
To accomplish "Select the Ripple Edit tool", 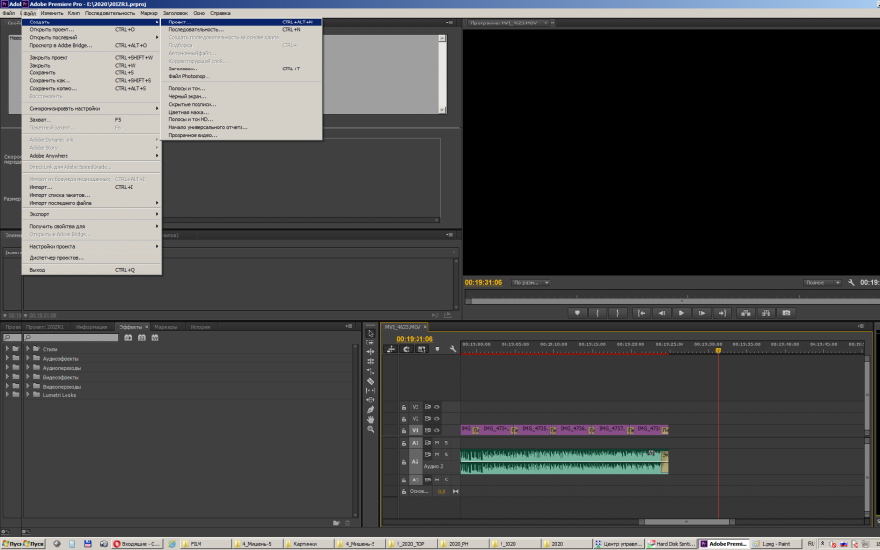I will (x=371, y=351).
